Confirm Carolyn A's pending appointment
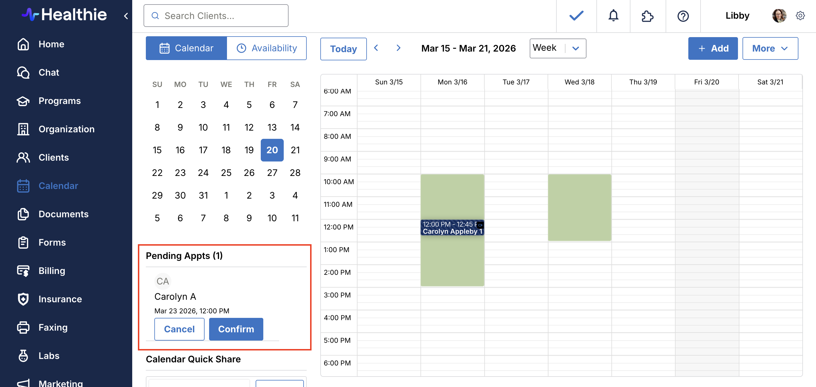The image size is (816, 387). click(236, 329)
